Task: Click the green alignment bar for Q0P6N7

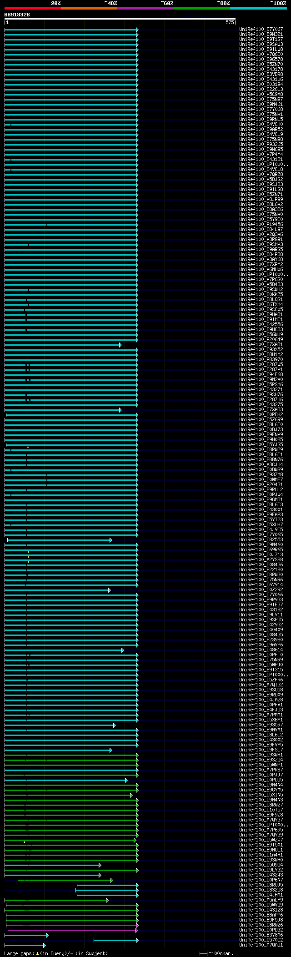Action: click(x=65, y=880)
